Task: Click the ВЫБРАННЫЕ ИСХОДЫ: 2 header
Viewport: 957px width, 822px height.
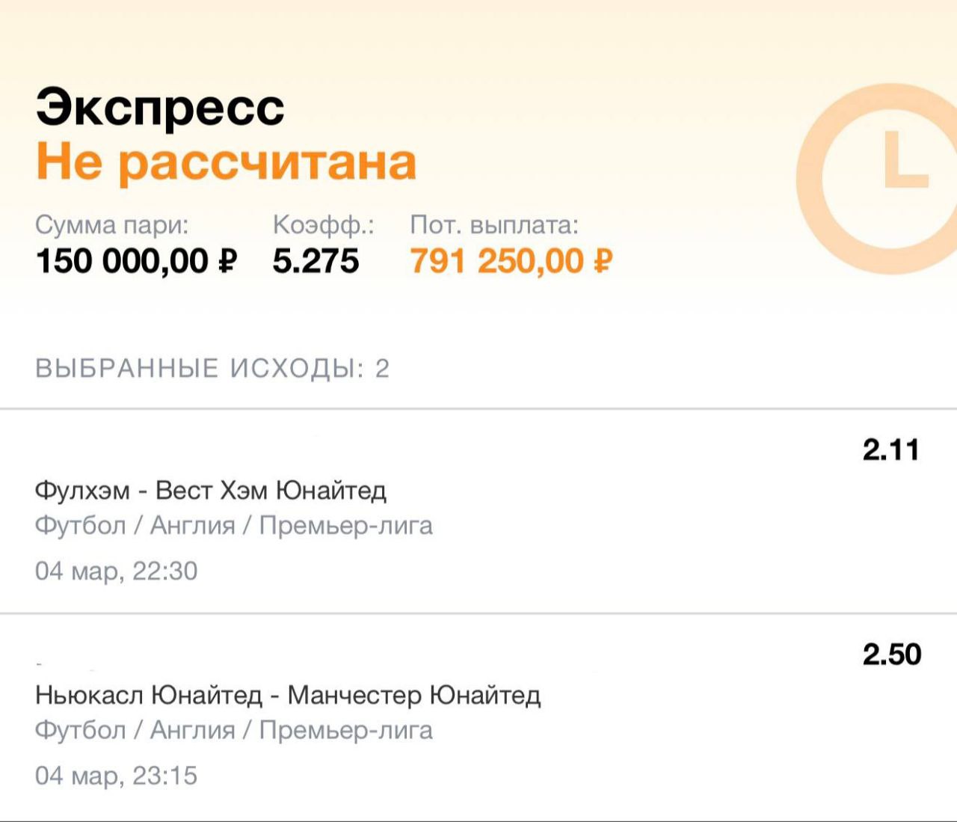Action: click(212, 368)
